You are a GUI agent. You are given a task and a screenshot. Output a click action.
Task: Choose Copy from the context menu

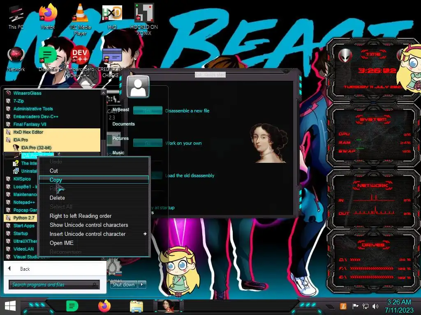click(x=94, y=180)
